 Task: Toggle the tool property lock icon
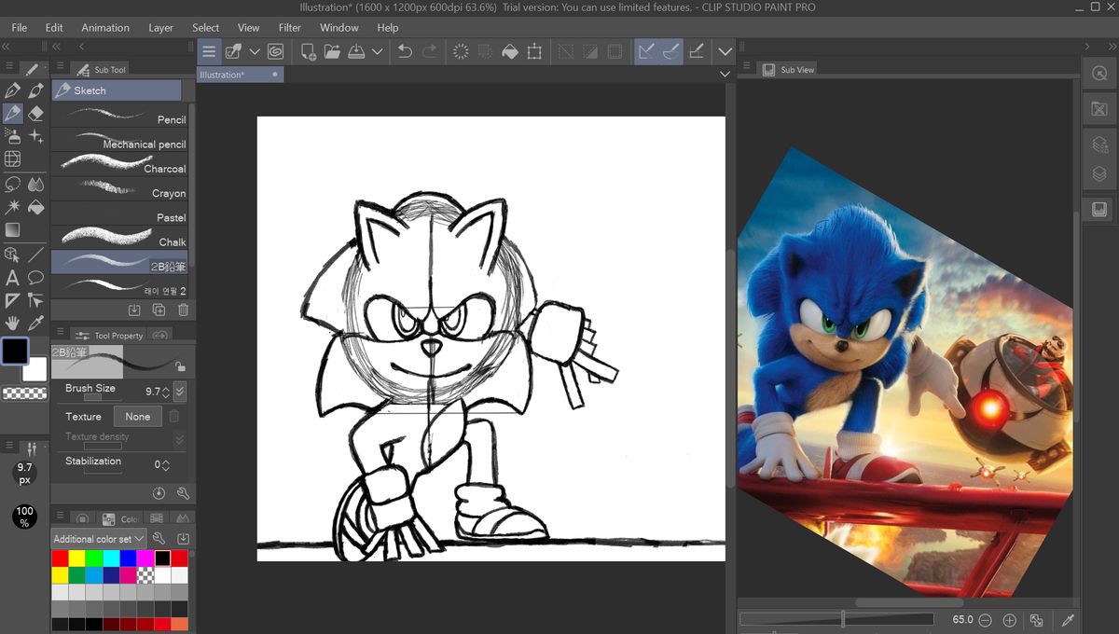[x=179, y=367]
